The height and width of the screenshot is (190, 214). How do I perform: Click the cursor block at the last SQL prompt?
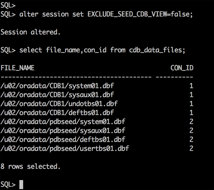pyautogui.click(x=21, y=185)
